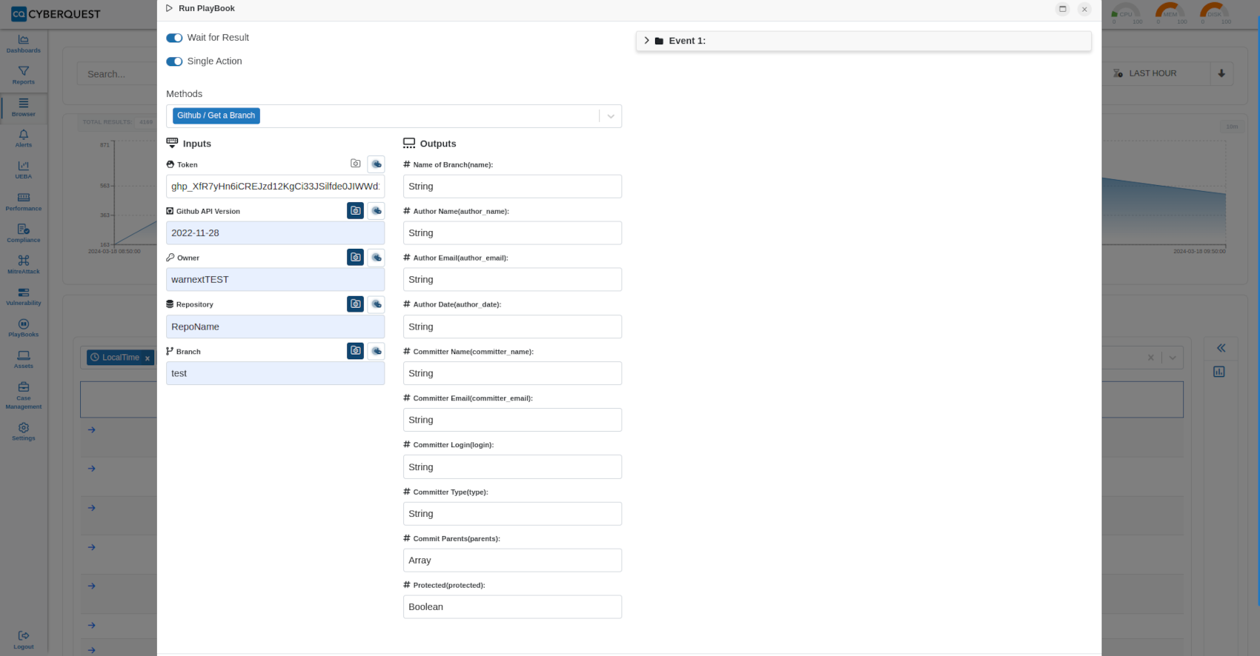Click the camera icon for Github API Version
The image size is (1260, 656).
[x=356, y=211]
